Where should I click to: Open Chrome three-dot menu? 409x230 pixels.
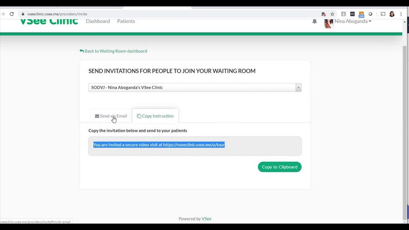(x=401, y=14)
